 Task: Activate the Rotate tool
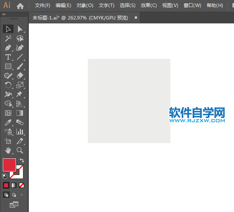click(8, 85)
